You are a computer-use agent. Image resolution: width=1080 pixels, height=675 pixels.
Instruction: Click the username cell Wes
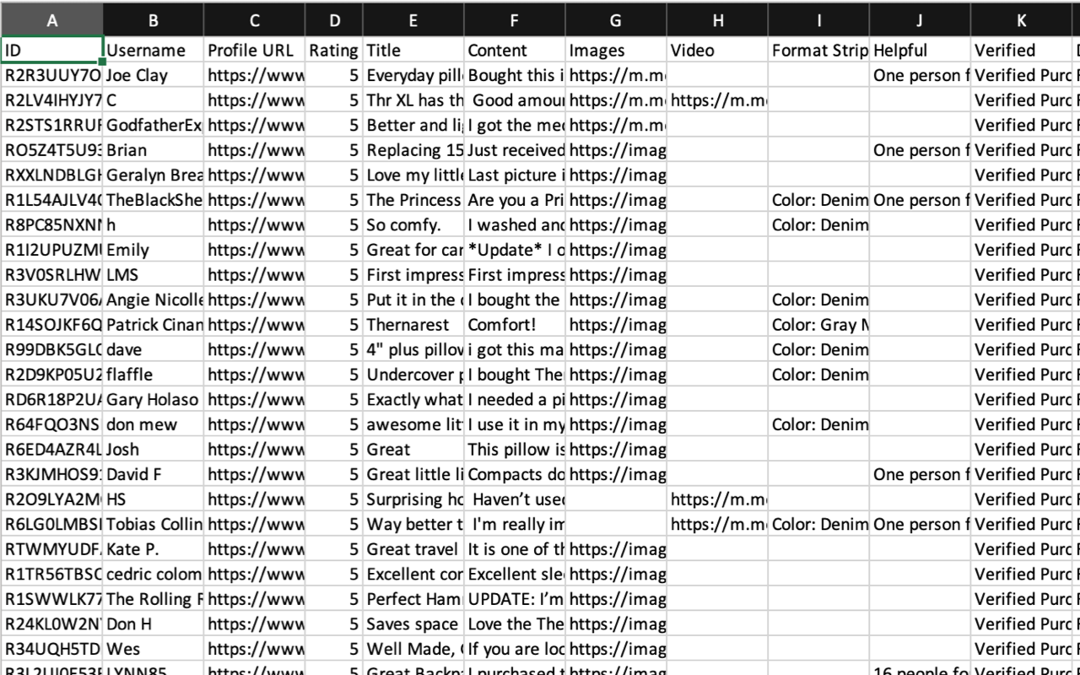click(154, 649)
